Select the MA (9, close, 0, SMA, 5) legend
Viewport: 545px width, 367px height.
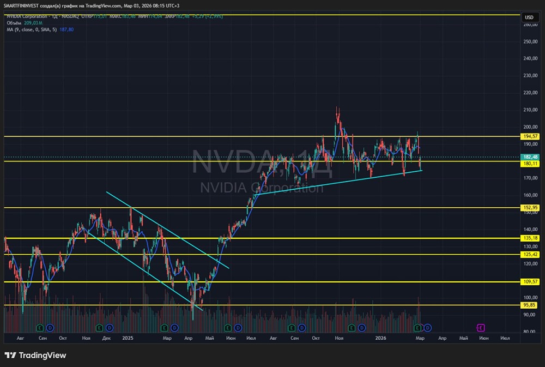point(32,29)
